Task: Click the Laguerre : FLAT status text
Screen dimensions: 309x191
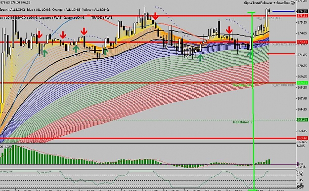Action: [x=50, y=17]
